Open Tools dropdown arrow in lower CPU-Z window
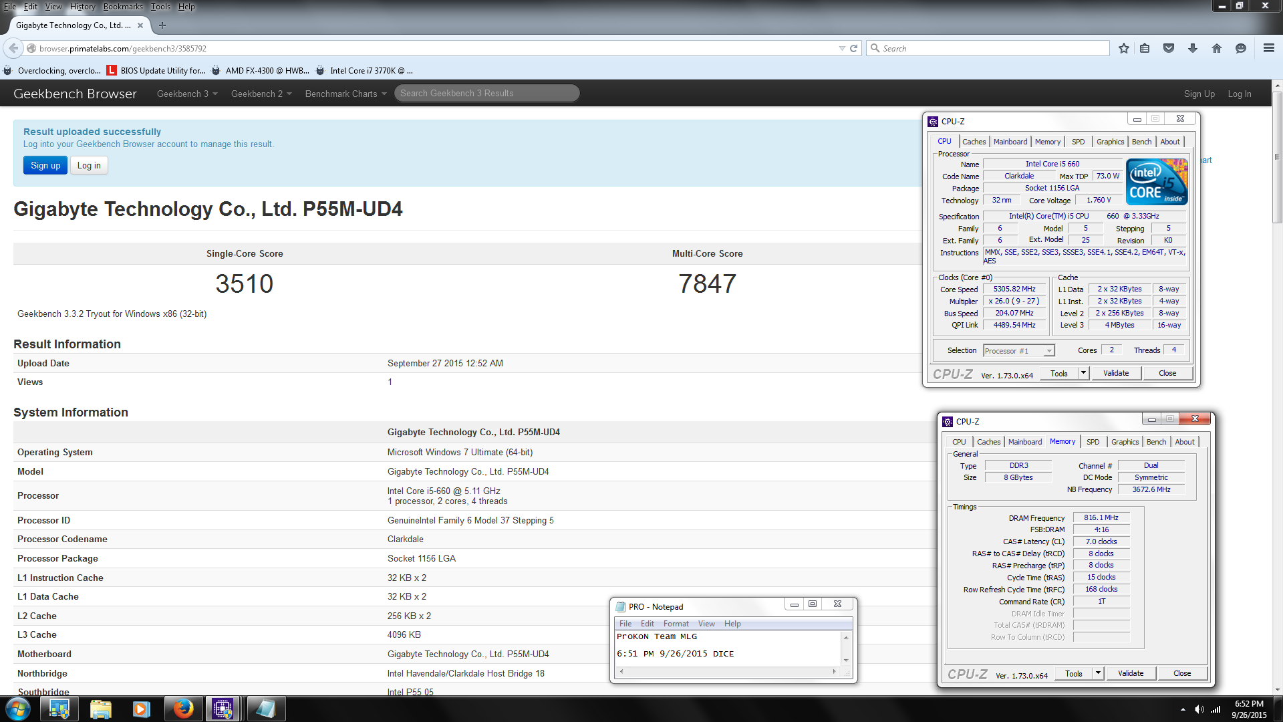 [1098, 673]
